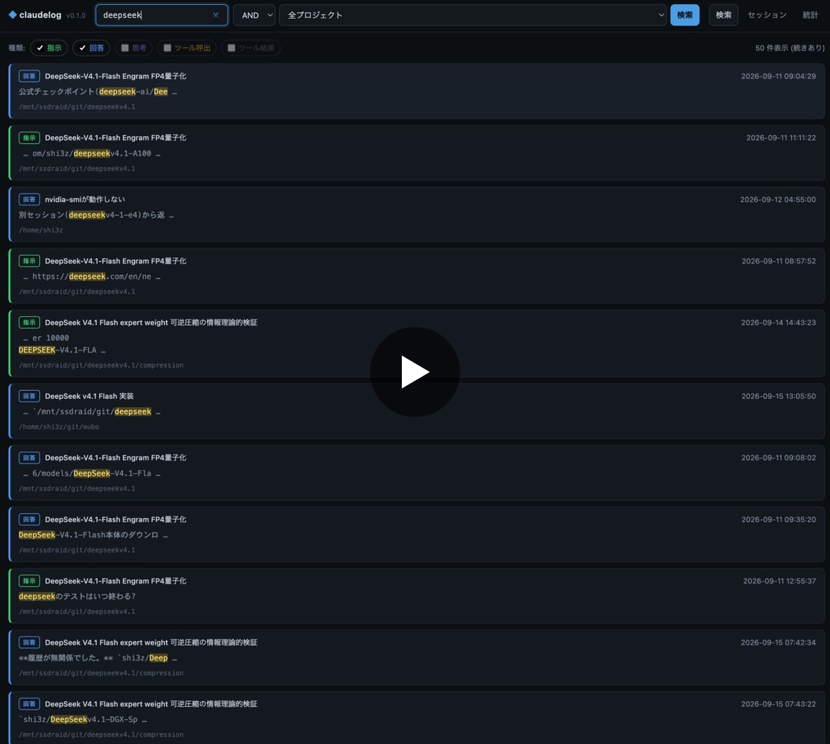Image resolution: width=830 pixels, height=744 pixels.
Task: Click the timestamp 2026-09-12 04:55:00
Action: click(777, 199)
